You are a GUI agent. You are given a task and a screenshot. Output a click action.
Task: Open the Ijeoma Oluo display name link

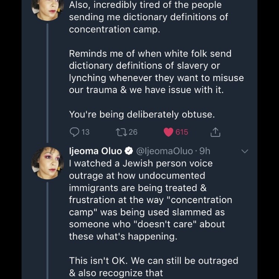click(x=96, y=151)
